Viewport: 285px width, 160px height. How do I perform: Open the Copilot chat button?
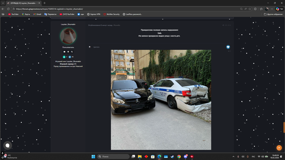tap(279, 9)
